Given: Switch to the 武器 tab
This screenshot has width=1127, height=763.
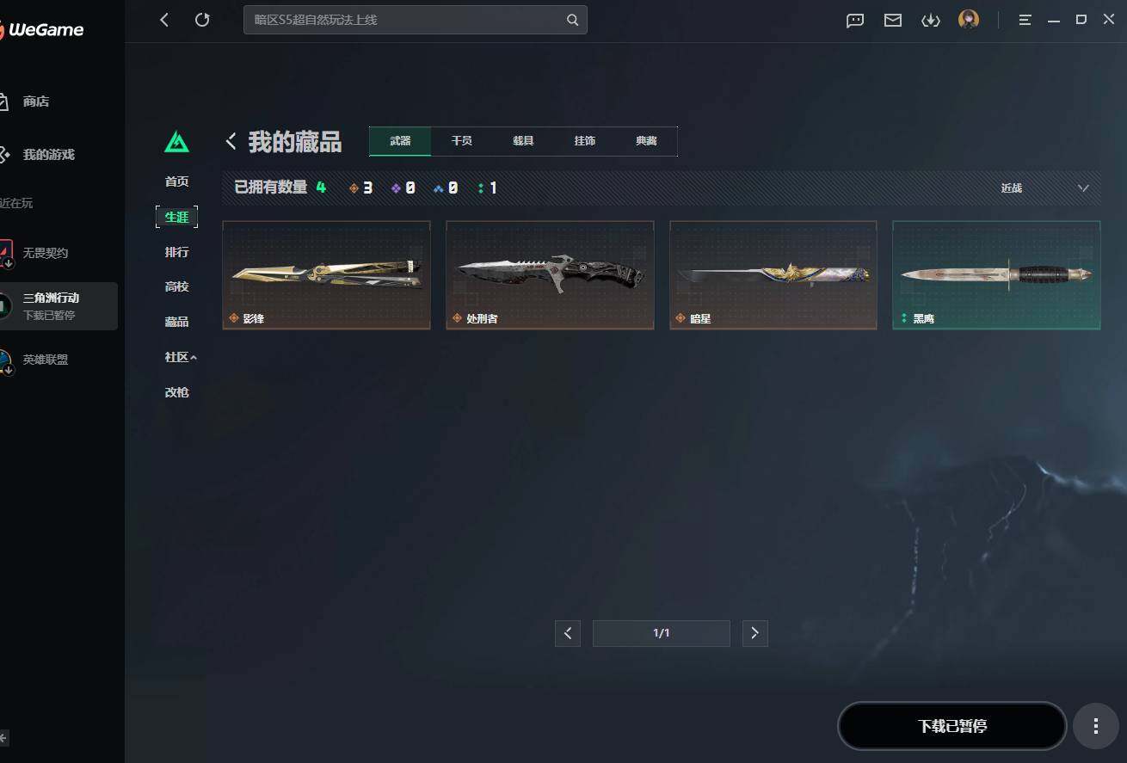Looking at the screenshot, I should pyautogui.click(x=400, y=141).
